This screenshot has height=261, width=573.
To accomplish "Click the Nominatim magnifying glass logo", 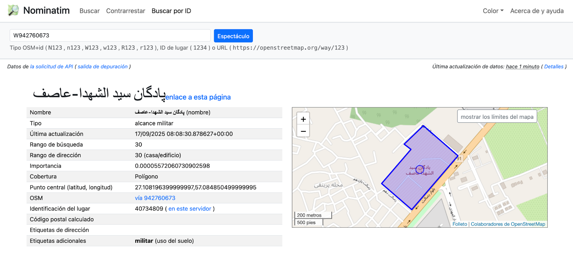I will (13, 10).
